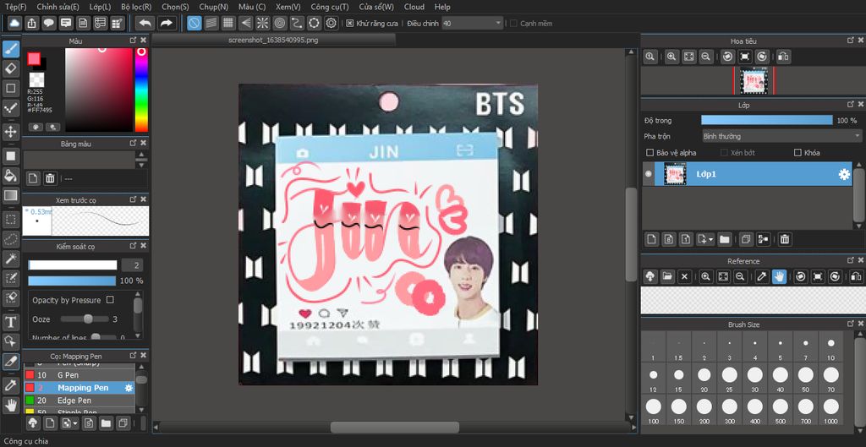Open file icon in Reference panel

point(667,276)
